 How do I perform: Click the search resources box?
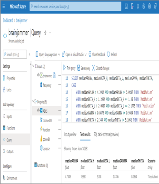(76, 6)
